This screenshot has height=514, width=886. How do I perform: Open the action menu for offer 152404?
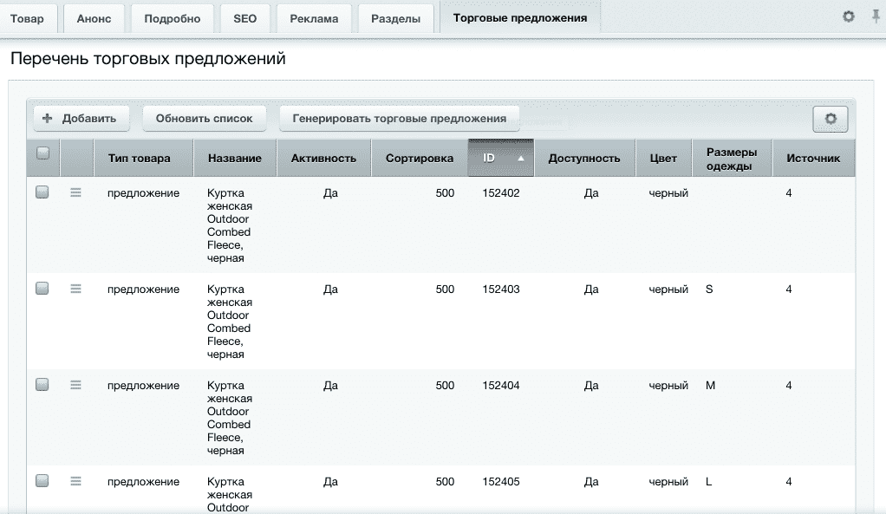[75, 385]
